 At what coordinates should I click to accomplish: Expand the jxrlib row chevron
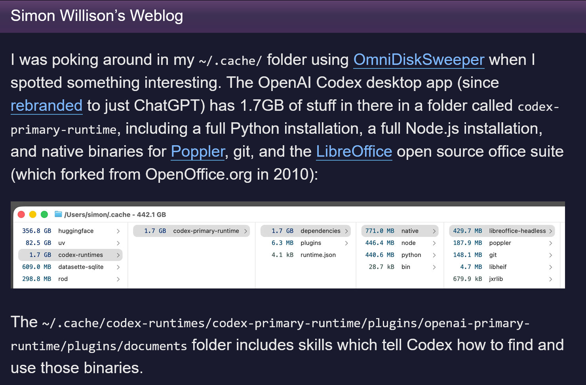coord(550,279)
